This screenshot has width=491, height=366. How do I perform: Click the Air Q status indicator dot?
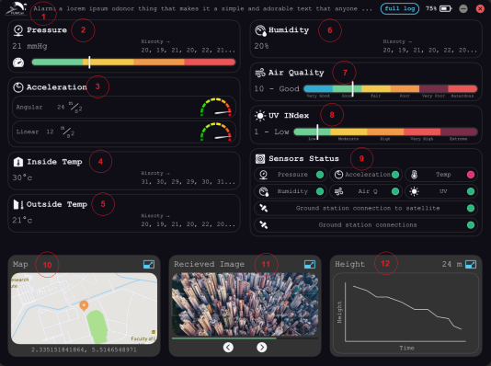pyautogui.click(x=395, y=191)
